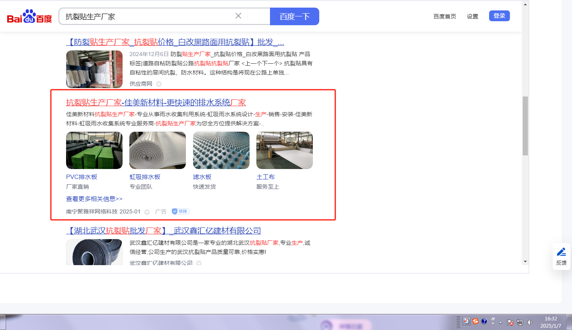This screenshot has height=330, width=572.
Task: Click the dimpled 滤水板 product thumbnail
Action: [x=221, y=150]
